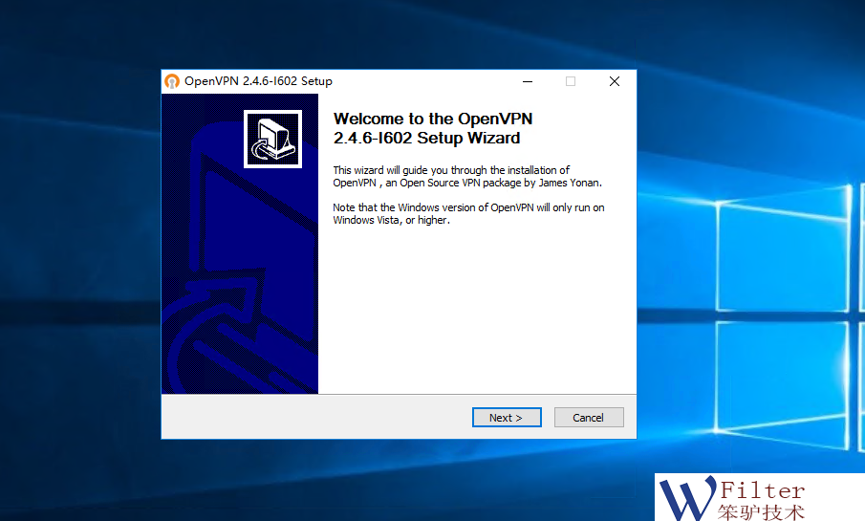Minimize the OpenVPN Setup window
Viewport: 865px width, 521px height.
coord(527,81)
